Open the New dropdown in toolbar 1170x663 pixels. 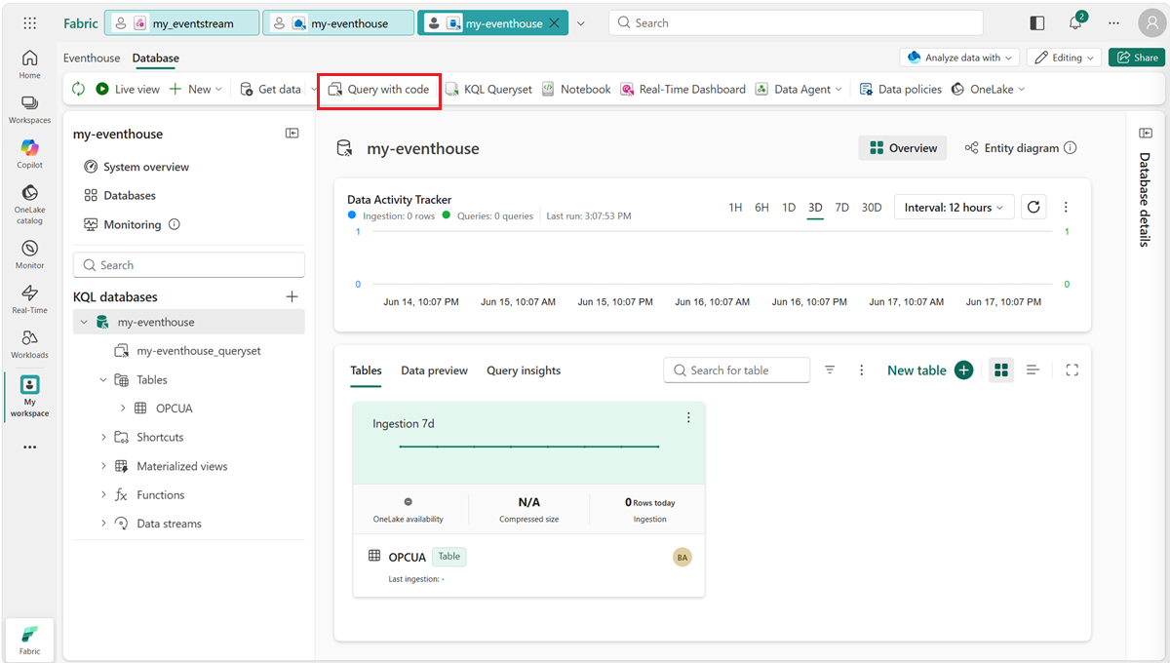click(x=196, y=89)
